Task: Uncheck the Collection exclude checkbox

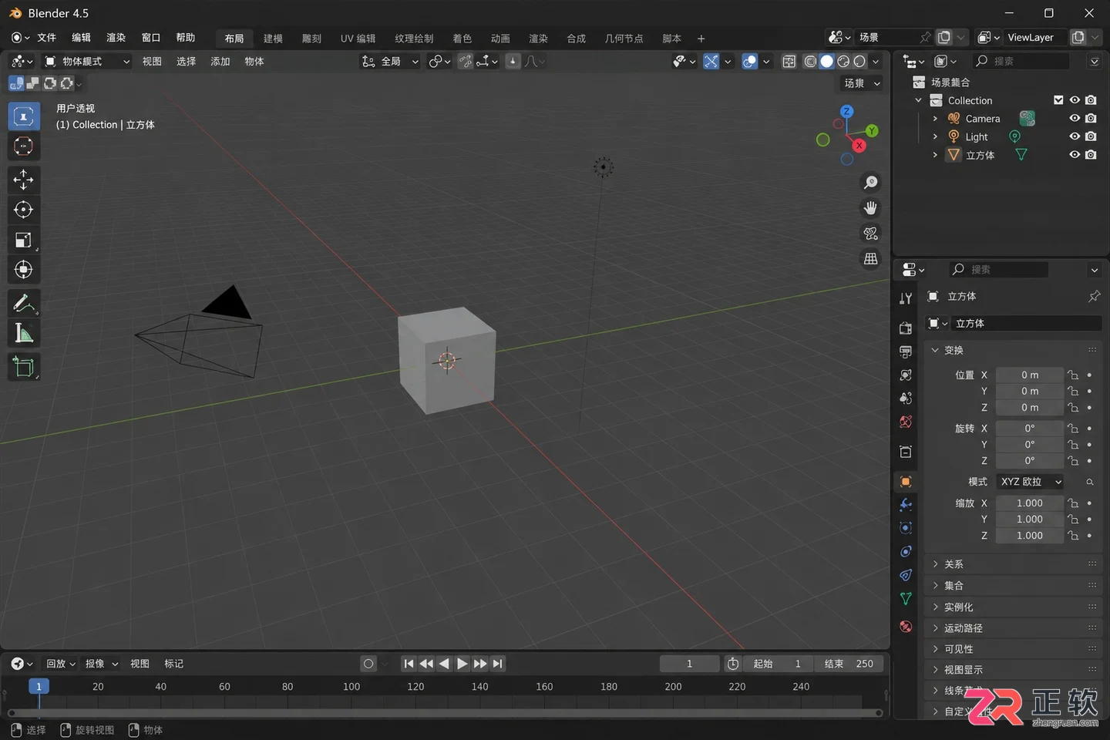Action: 1058,100
